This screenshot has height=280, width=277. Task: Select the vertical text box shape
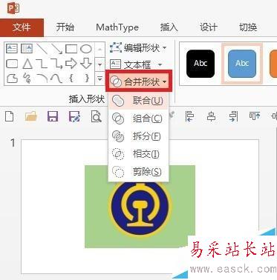tap(27, 49)
